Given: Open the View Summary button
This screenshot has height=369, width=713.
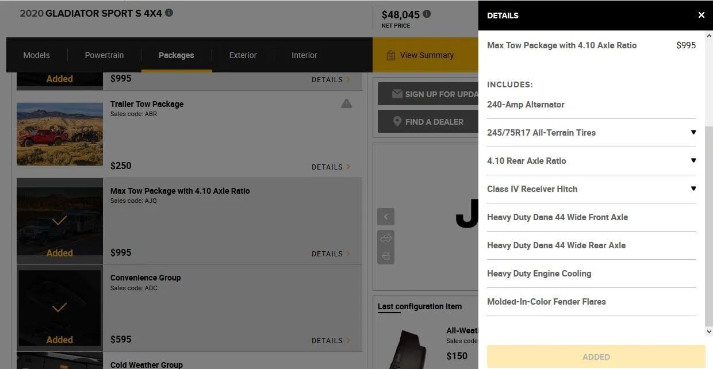Looking at the screenshot, I should click(425, 55).
